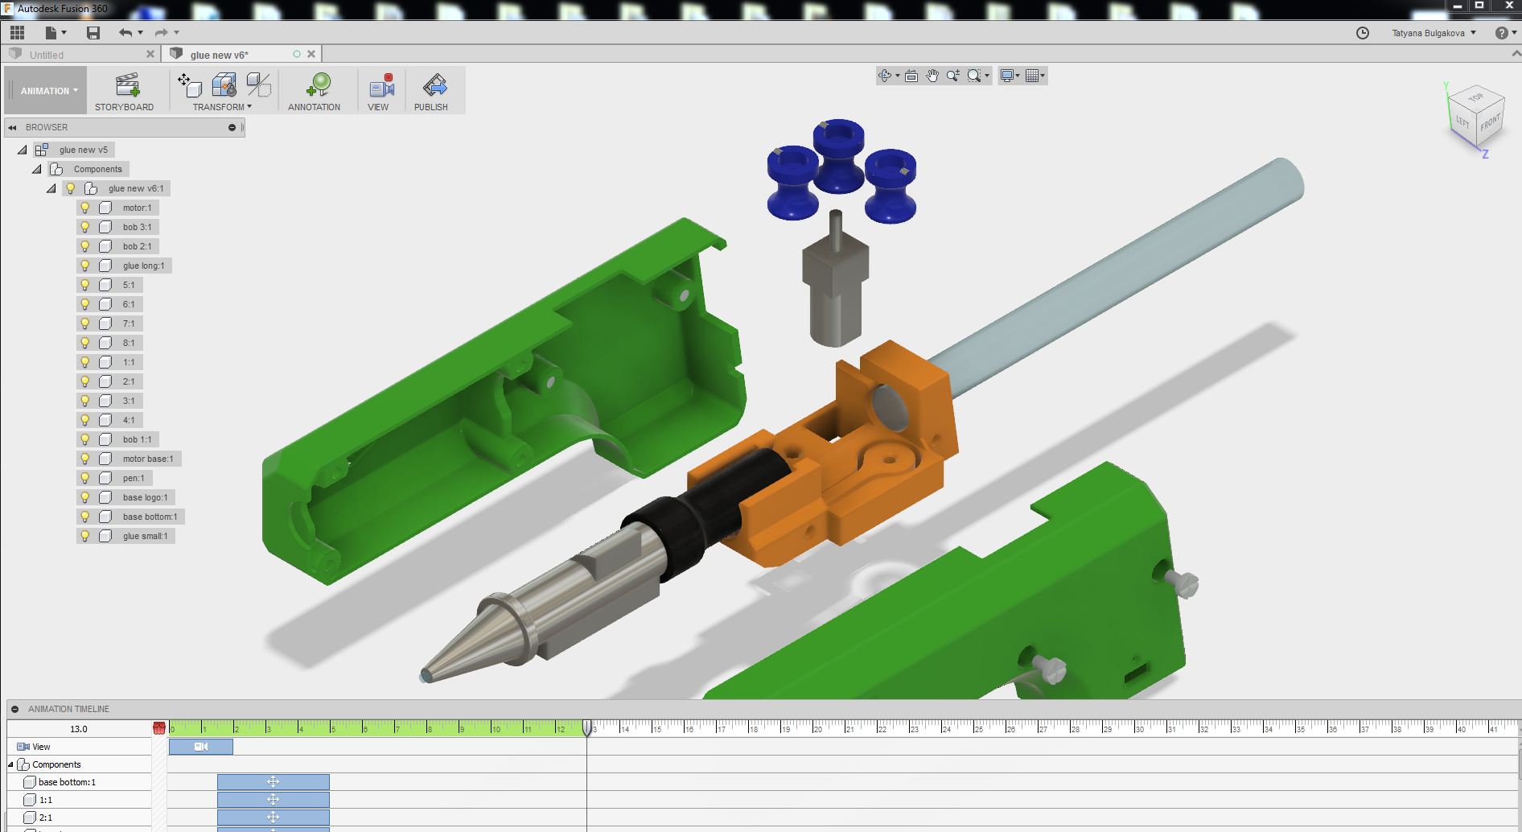
Task: Select the 4:1 component in browser
Action: (x=129, y=420)
